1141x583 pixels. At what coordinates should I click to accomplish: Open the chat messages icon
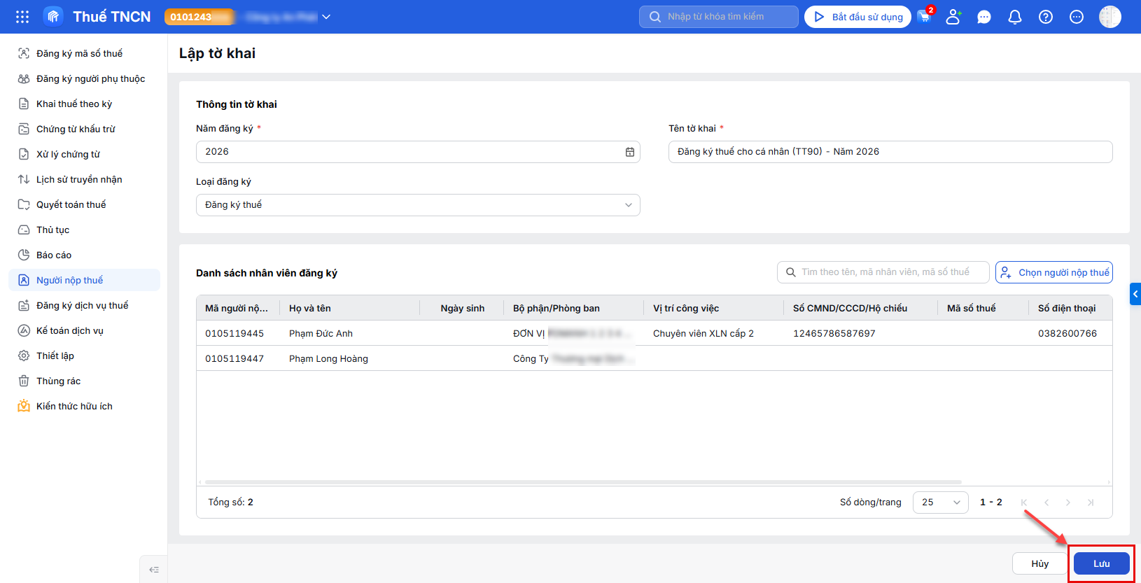tap(984, 17)
